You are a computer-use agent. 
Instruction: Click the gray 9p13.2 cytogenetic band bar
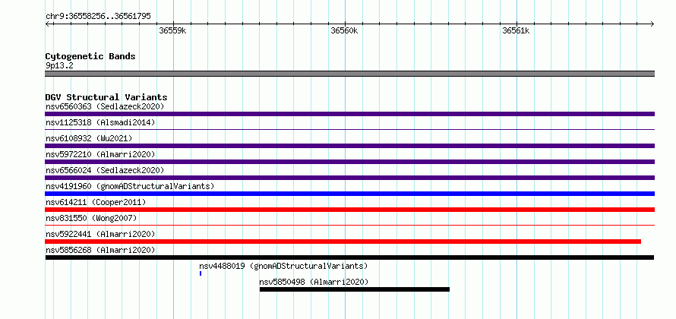coord(349,74)
